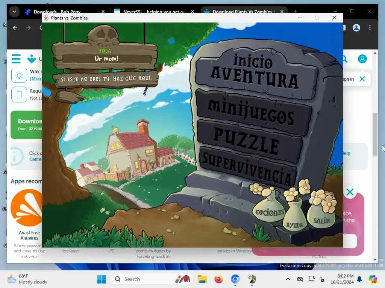Open the Avast Free Antivirus app icon
This screenshot has height=288, width=385.
click(x=27, y=208)
